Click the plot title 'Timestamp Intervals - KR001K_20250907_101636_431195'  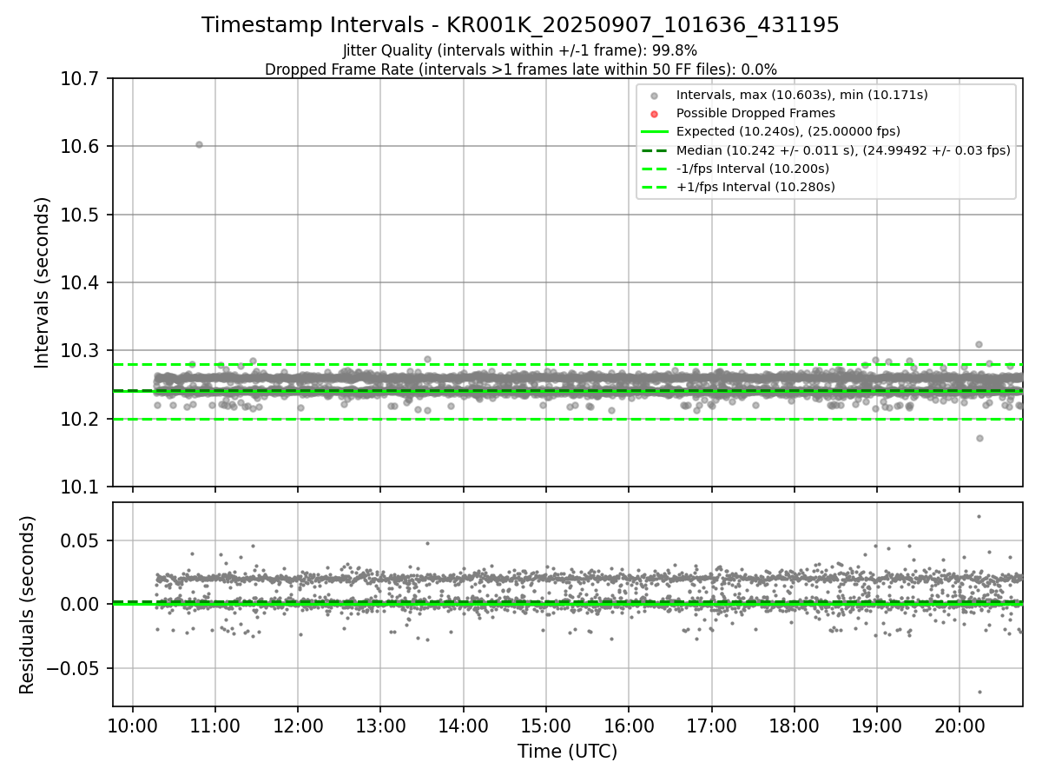click(520, 25)
